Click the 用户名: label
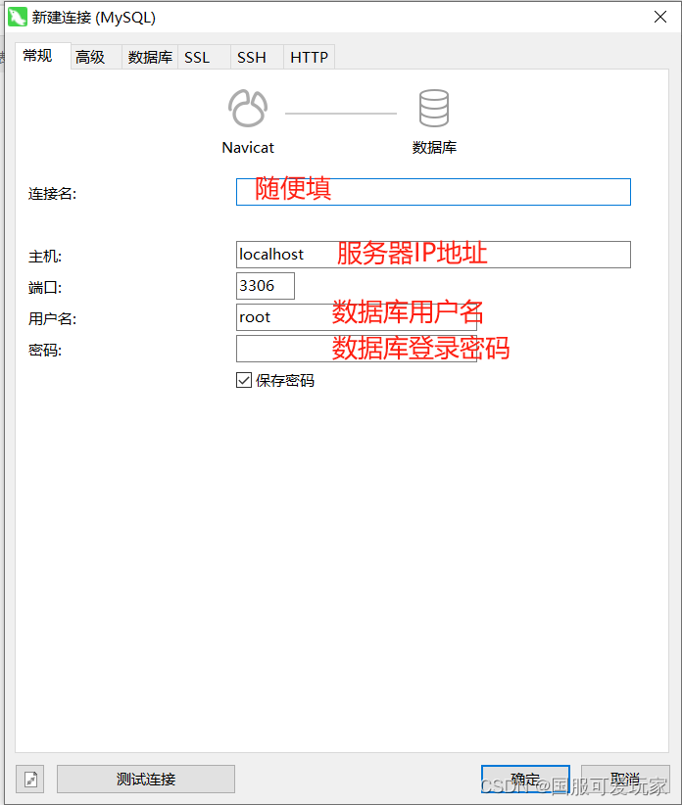The image size is (682, 805). [x=52, y=319]
